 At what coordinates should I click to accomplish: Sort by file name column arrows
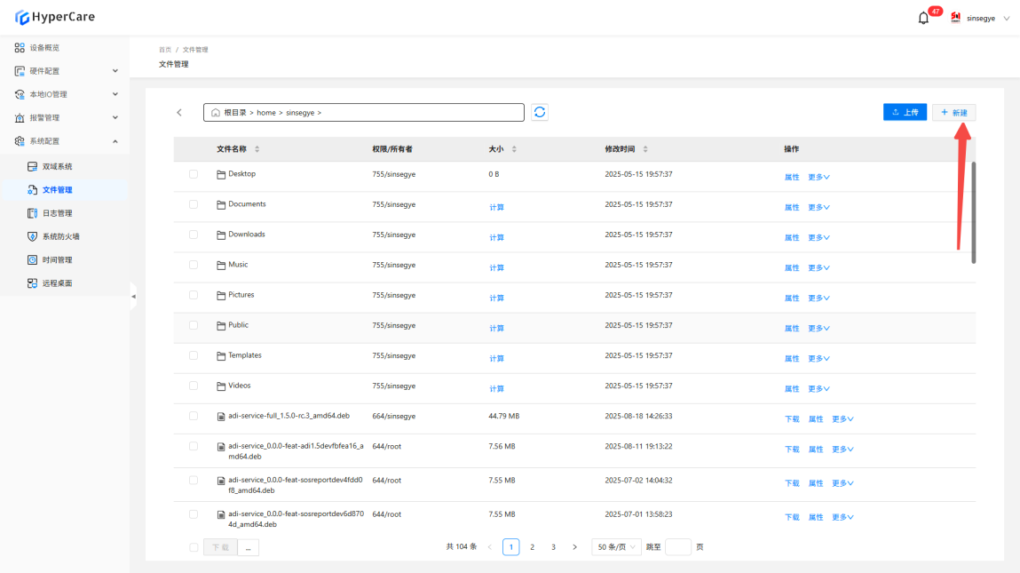[x=257, y=149]
